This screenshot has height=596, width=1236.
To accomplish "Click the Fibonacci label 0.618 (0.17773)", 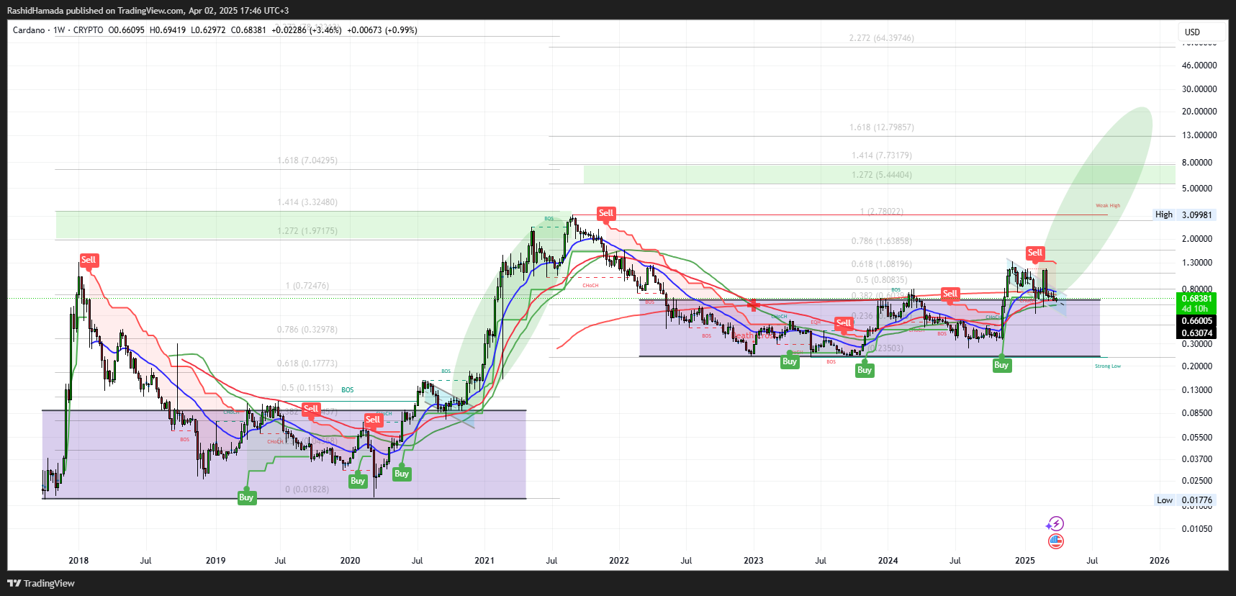I will (x=307, y=364).
